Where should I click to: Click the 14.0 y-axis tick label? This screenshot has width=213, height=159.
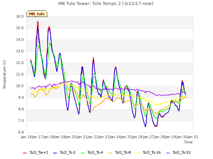pos(20,40)
